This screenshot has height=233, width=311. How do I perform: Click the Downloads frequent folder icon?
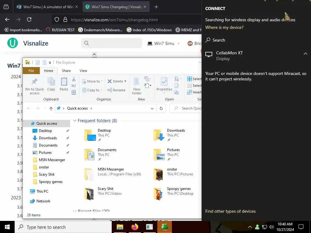[x=159, y=135]
